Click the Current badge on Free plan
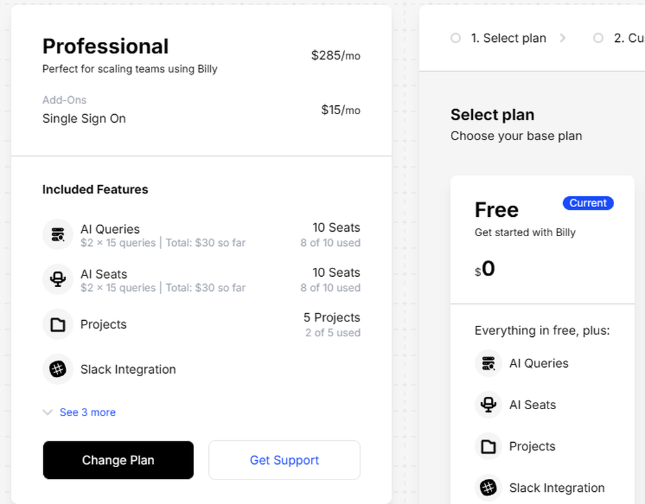Viewport: 645px width, 504px height. point(588,203)
